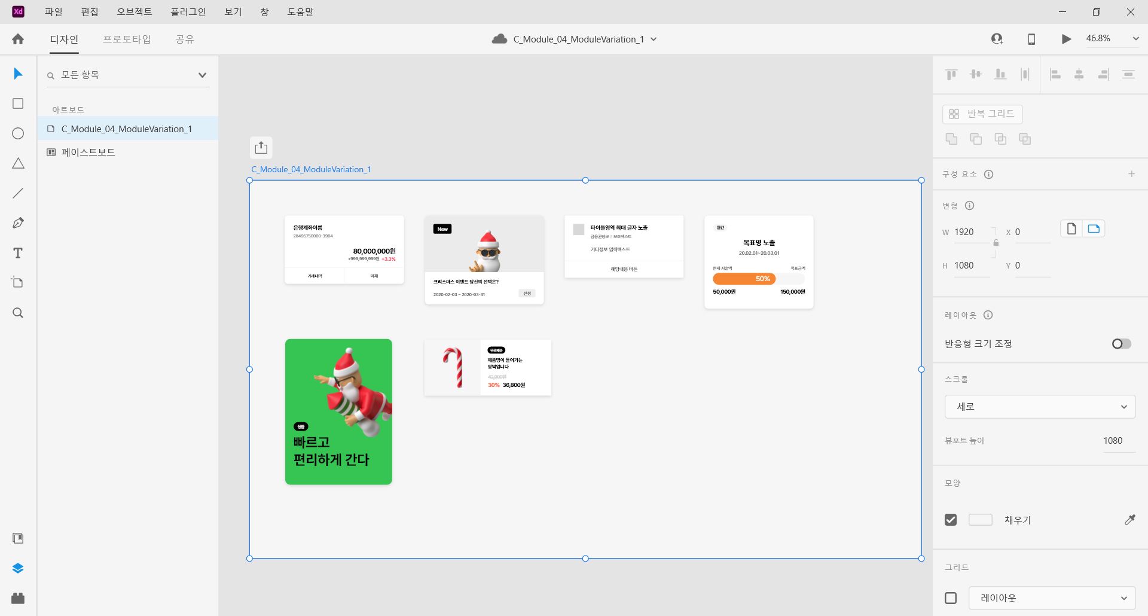The image size is (1148, 616).
Task: Select the Polygon triangle tool
Action: (x=18, y=163)
